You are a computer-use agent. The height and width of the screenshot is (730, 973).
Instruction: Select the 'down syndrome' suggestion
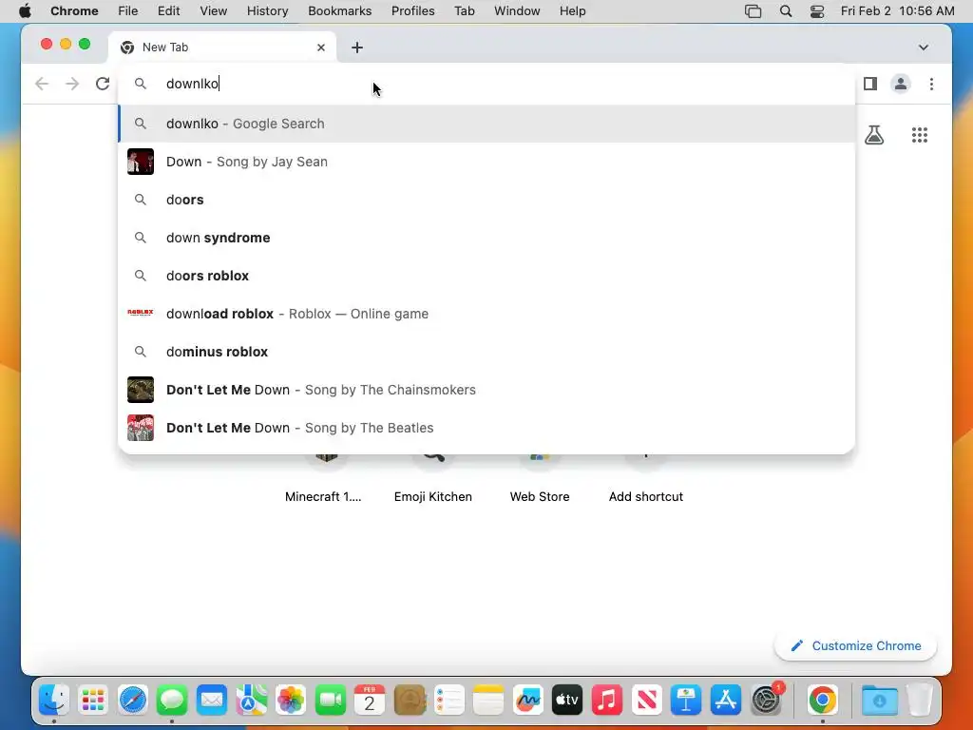click(487, 238)
